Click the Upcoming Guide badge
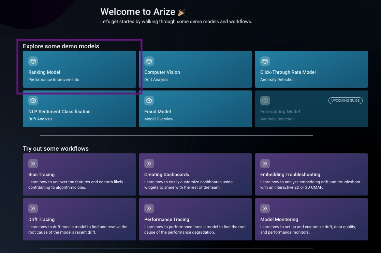 (x=346, y=101)
